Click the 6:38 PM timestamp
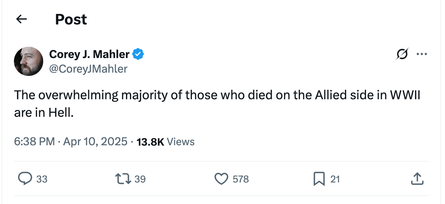445x204 pixels. tap(35, 142)
